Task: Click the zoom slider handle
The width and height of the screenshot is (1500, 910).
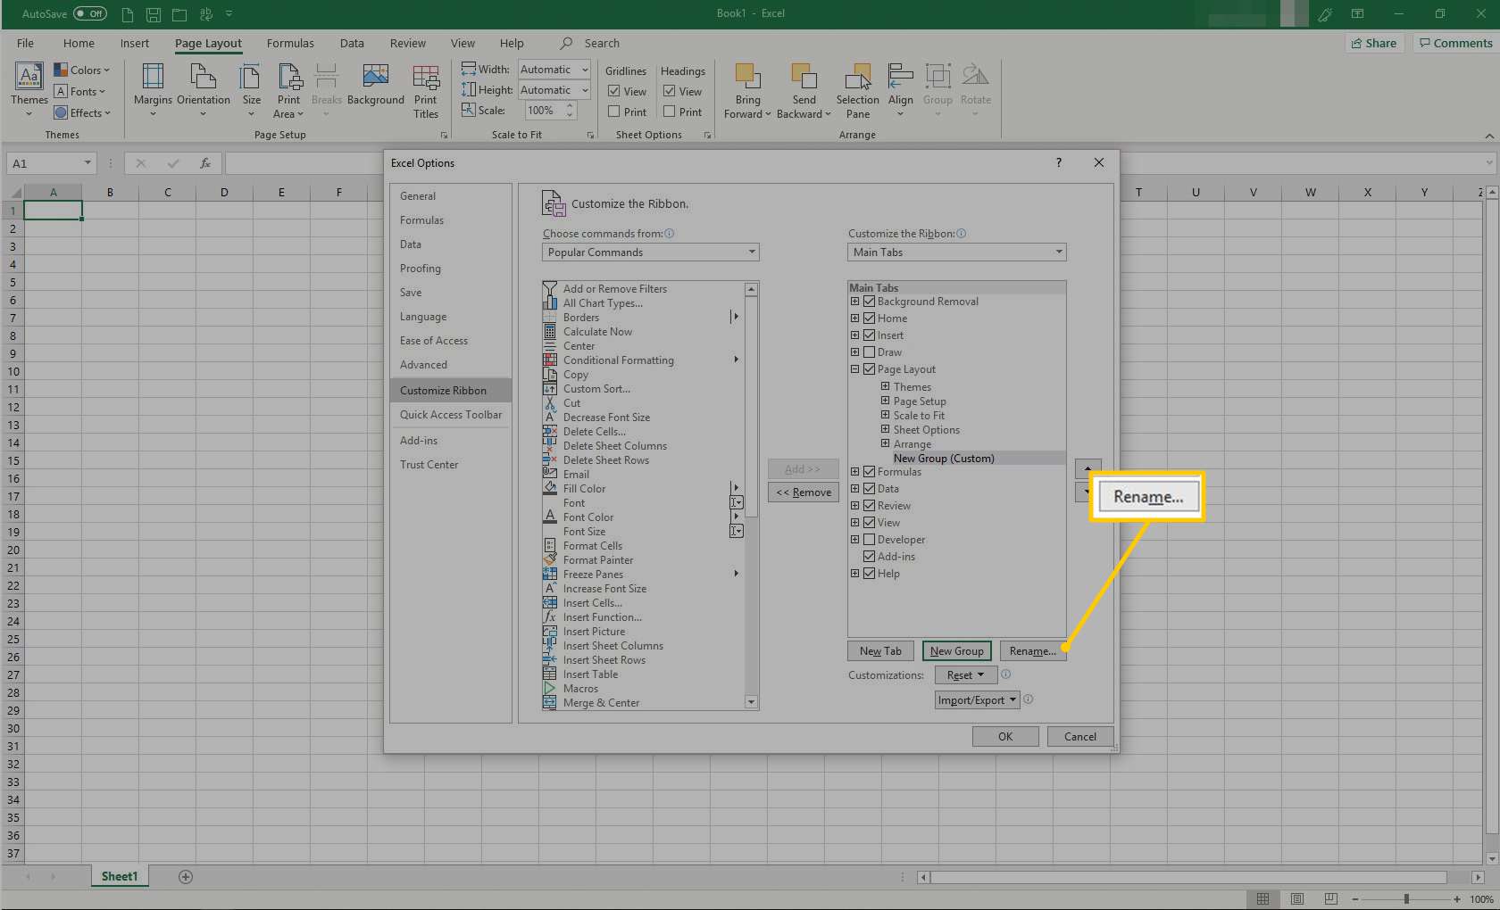Action: (1406, 899)
